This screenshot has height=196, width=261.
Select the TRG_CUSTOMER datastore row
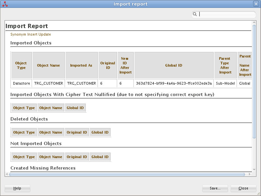point(48,83)
